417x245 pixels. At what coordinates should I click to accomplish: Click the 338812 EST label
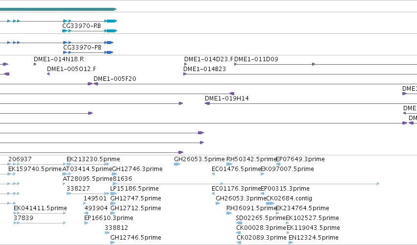[x=116, y=228]
